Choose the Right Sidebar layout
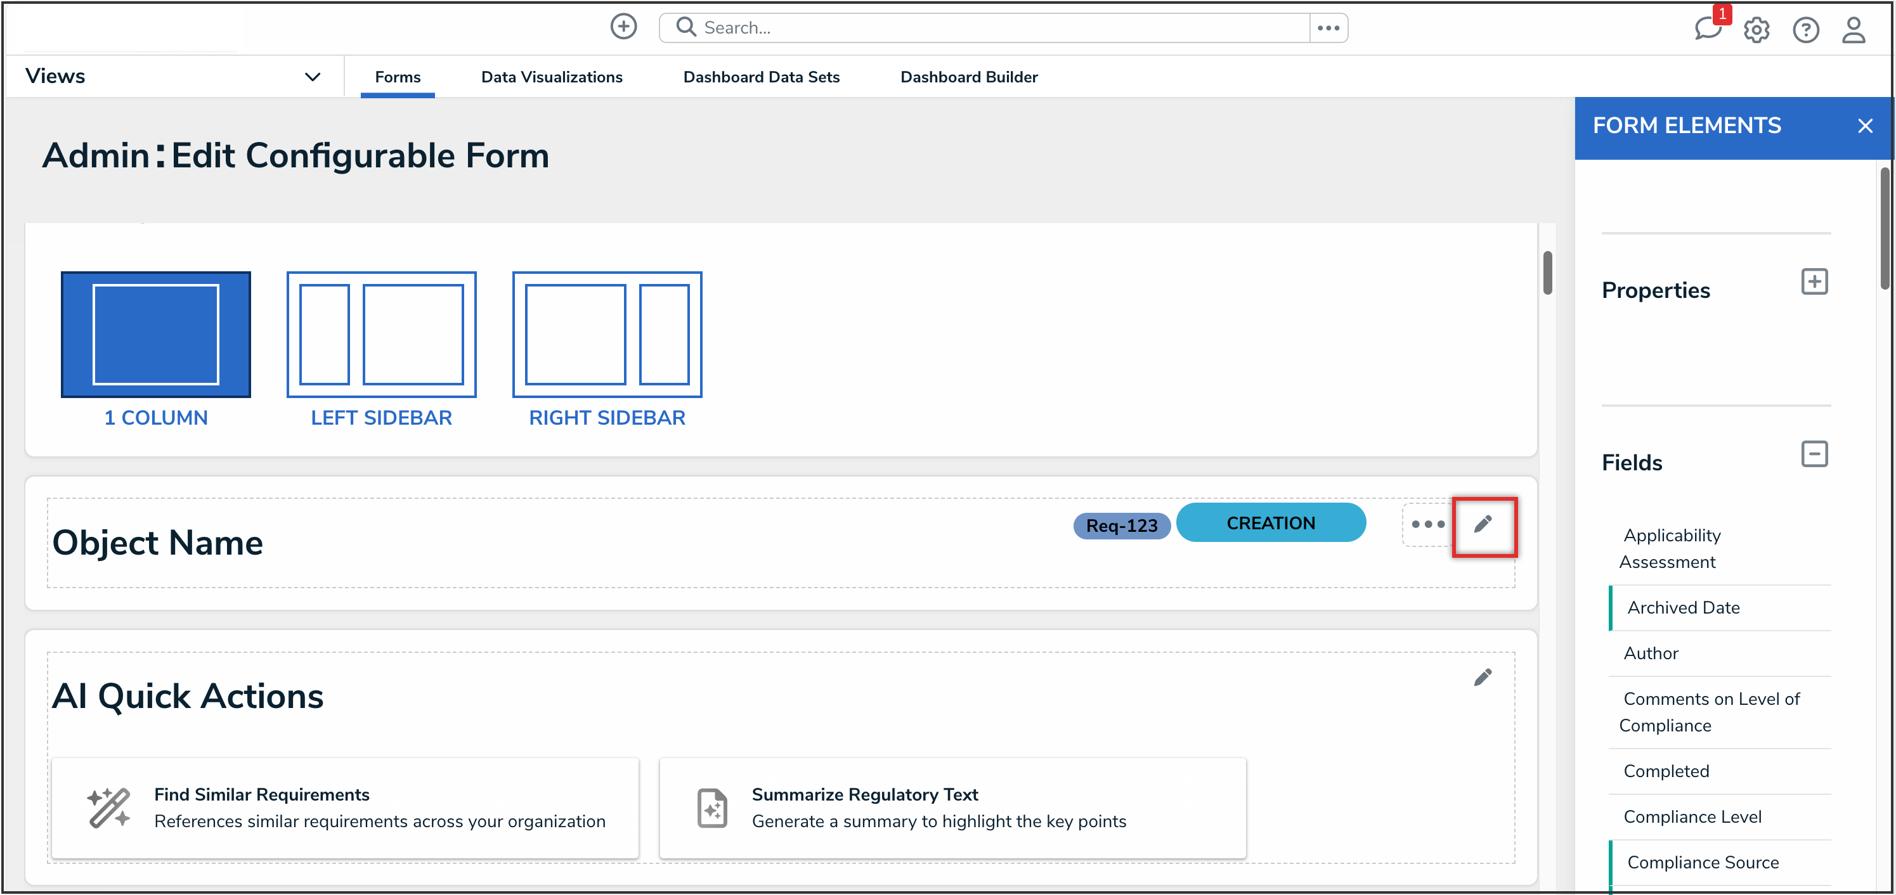This screenshot has width=1896, height=895. (606, 335)
